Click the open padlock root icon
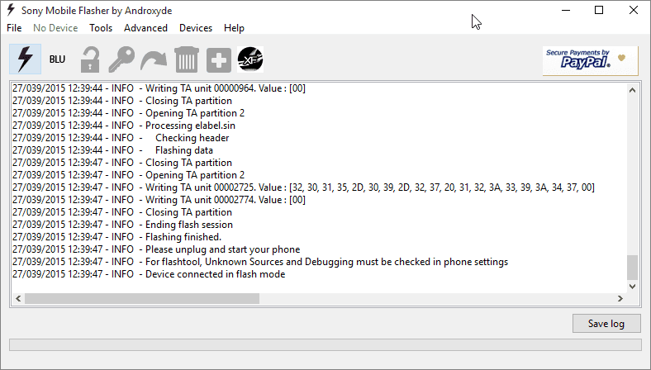The height and width of the screenshot is (370, 651). click(90, 59)
